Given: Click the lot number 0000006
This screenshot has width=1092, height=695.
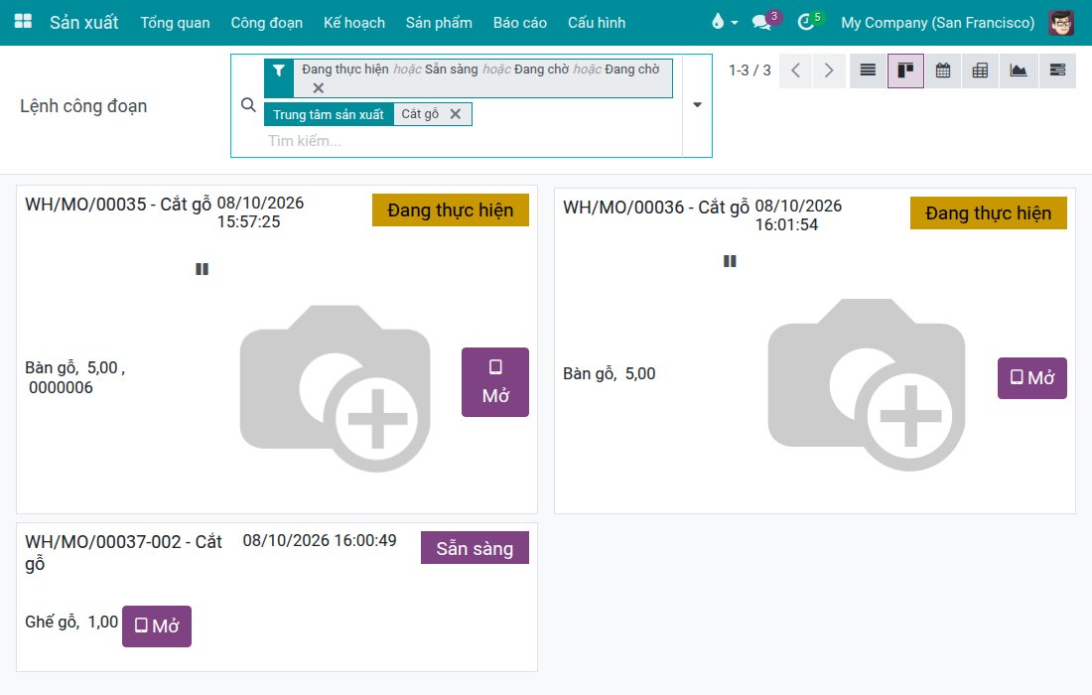Looking at the screenshot, I should pyautogui.click(x=61, y=387).
